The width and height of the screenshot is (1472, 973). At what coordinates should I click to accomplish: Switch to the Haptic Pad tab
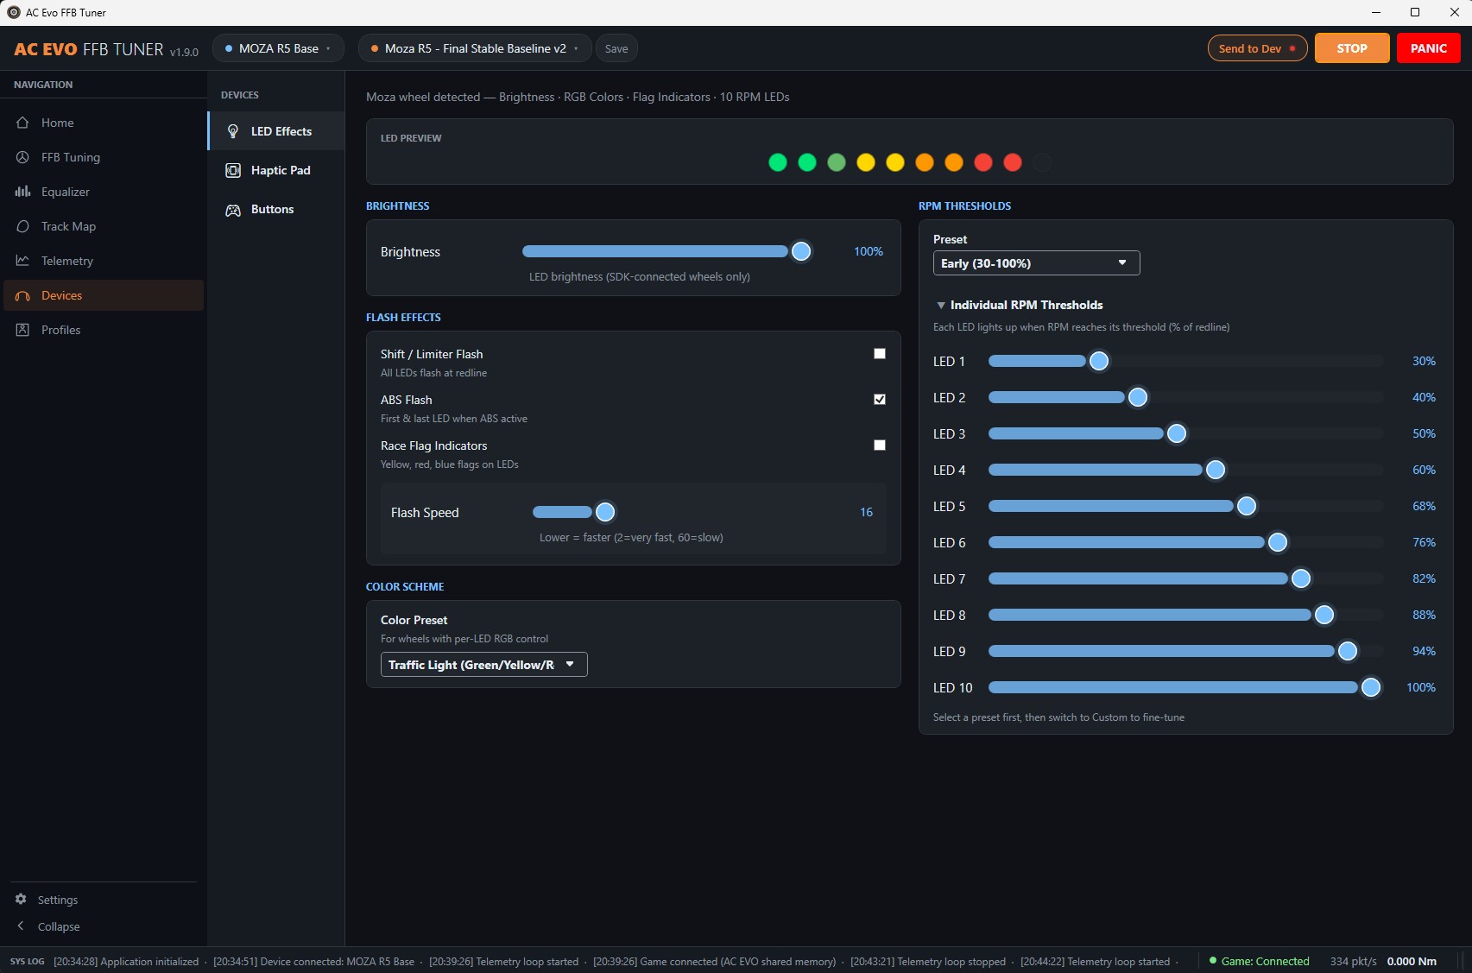pos(276,170)
